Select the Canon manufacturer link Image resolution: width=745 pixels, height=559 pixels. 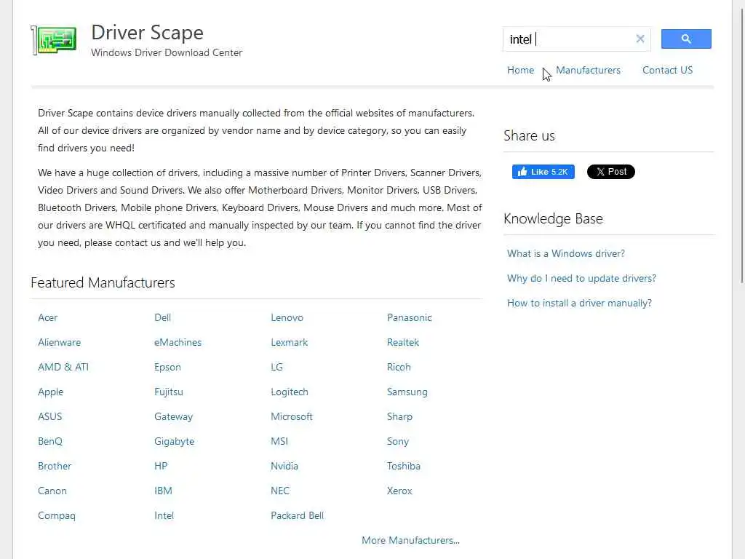(x=52, y=491)
